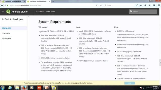Open the USER GUIDE top navigation item
Image resolution: width=161 pixels, height=90 pixels.
coord(51,12)
